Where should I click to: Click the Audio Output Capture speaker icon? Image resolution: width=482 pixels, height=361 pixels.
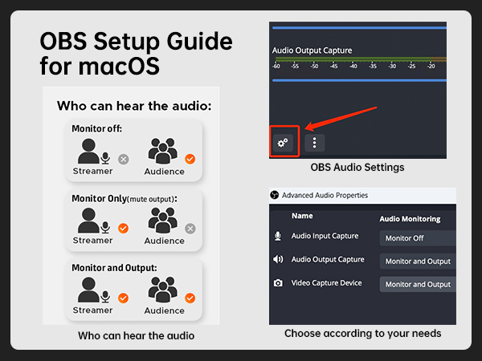point(278,259)
